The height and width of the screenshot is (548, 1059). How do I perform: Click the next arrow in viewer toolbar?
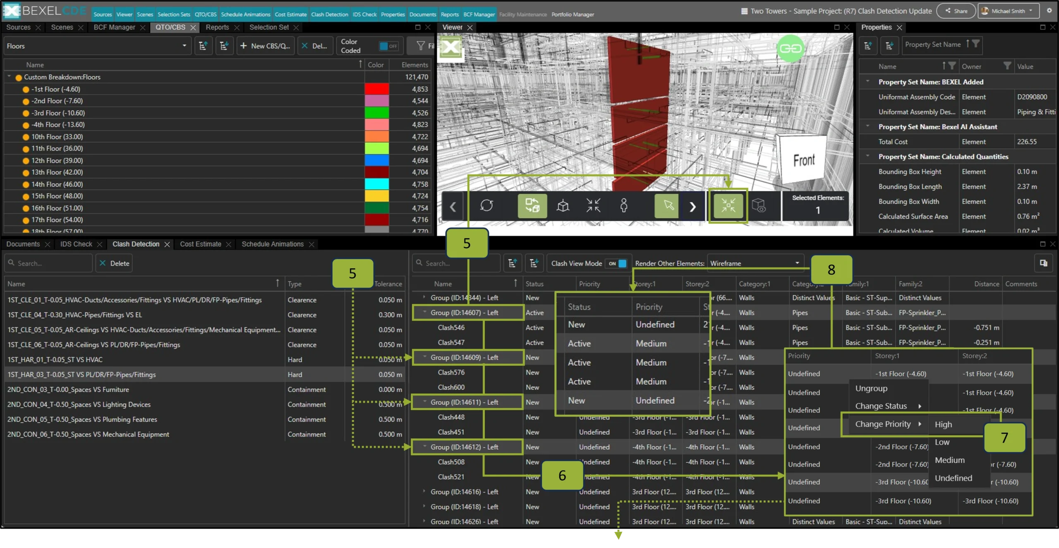693,206
